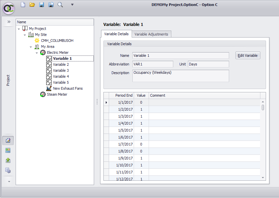Click the Value cell in 1/8/2017 row
The image size is (279, 198).
click(141, 151)
